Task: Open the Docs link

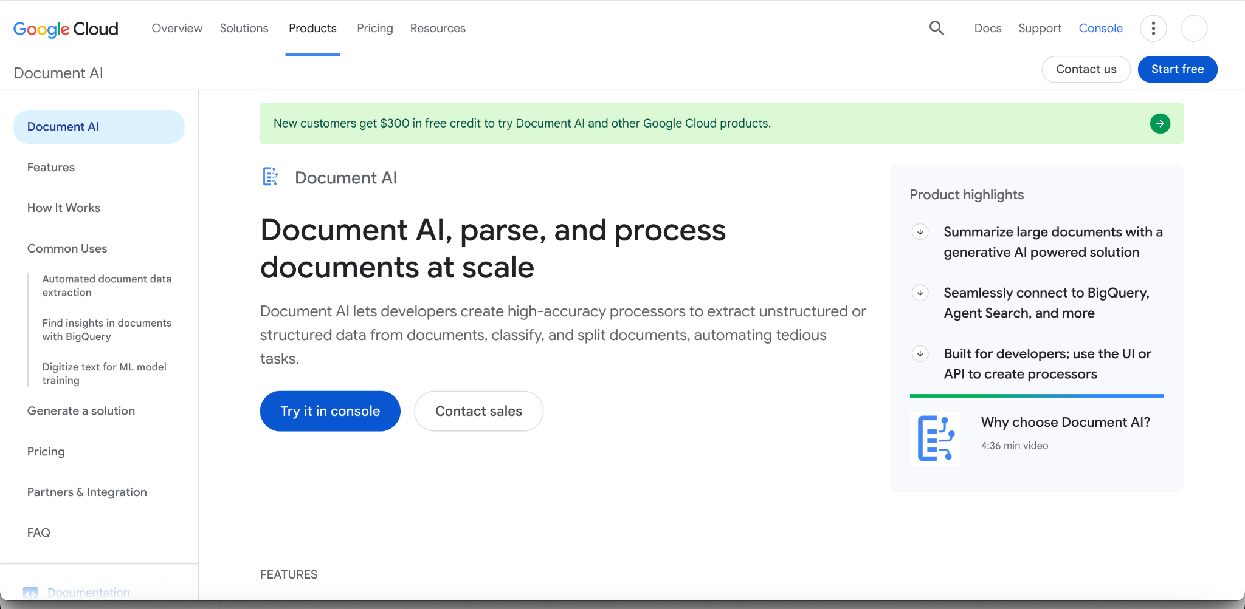Action: pos(988,29)
